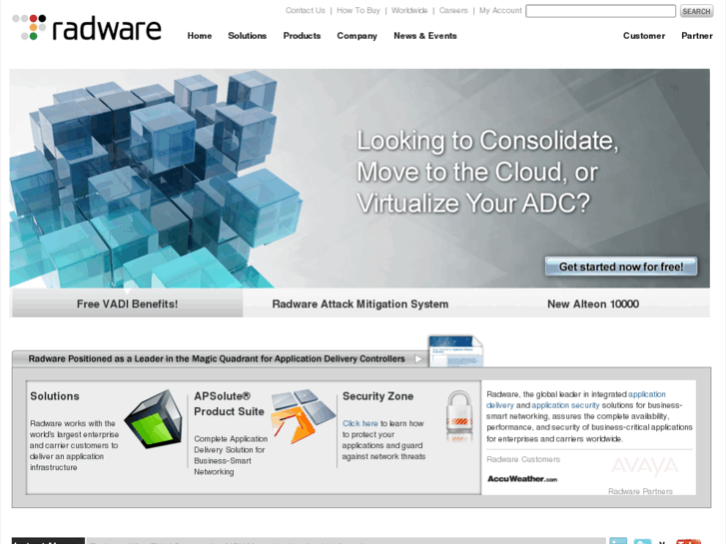Click the Contact Us link
This screenshot has width=726, height=544.
click(x=306, y=10)
